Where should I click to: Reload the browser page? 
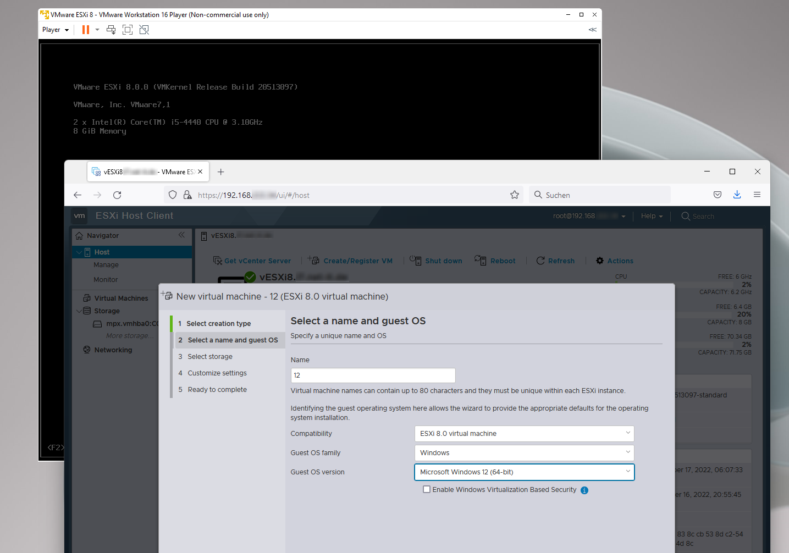(x=117, y=195)
